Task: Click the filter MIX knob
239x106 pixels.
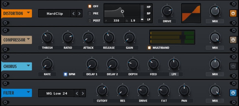Action: 215,91
